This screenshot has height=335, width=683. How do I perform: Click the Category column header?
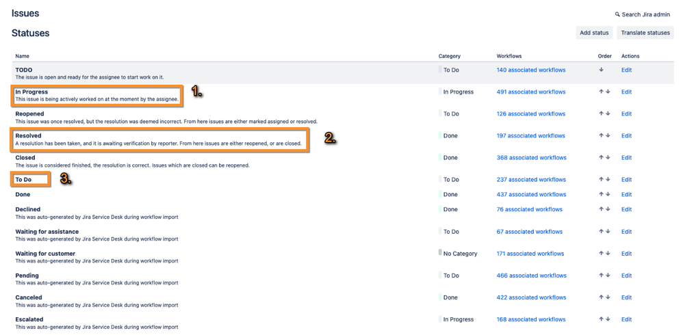(x=450, y=56)
